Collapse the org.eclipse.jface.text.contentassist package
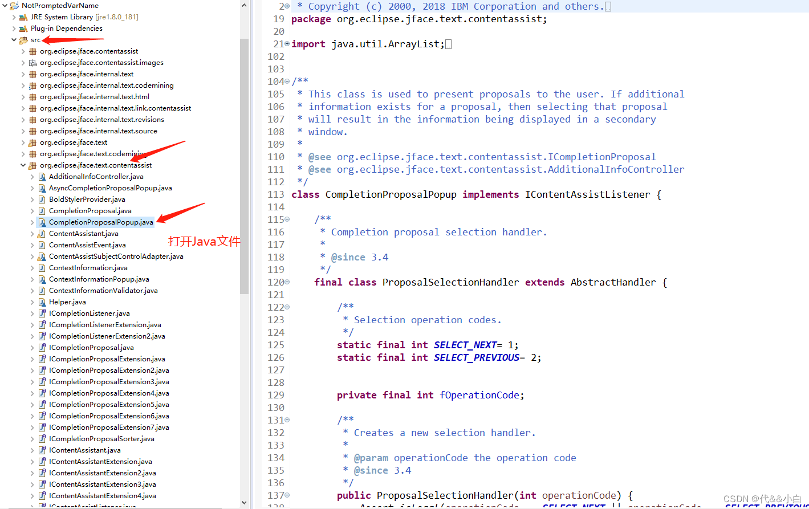 pyautogui.click(x=23, y=165)
